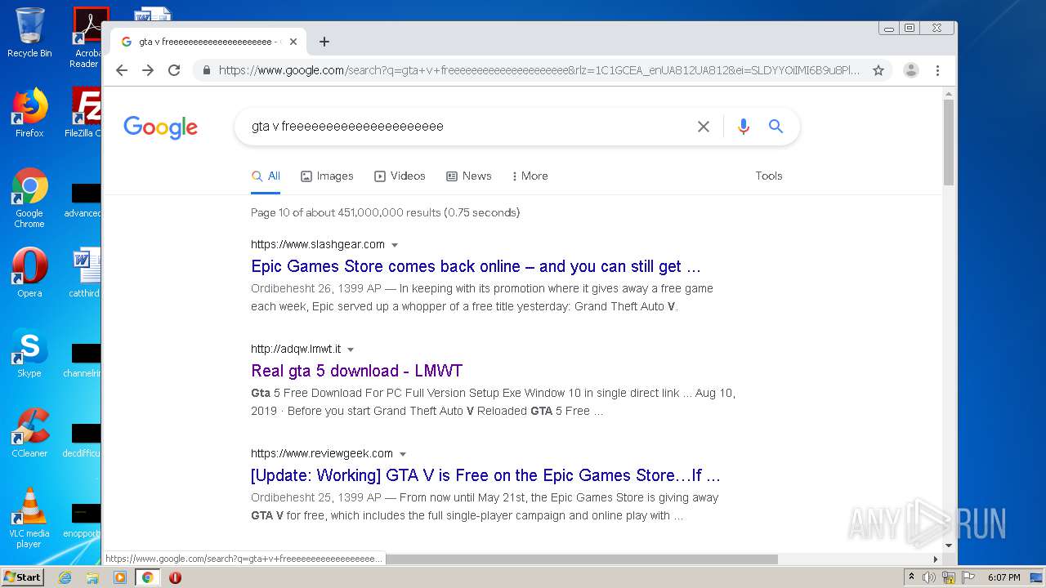Viewport: 1046px width, 588px height.
Task: Open search Tools options
Action: pyautogui.click(x=769, y=176)
